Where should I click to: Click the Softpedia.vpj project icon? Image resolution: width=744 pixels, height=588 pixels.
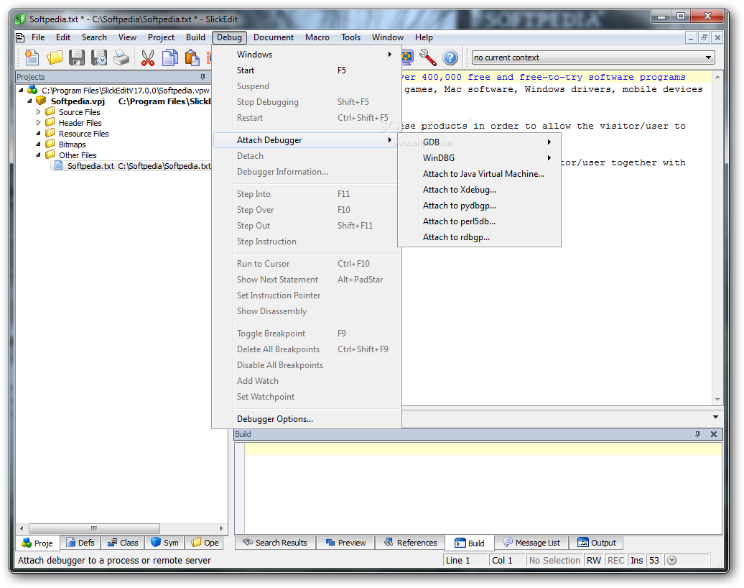pos(41,101)
